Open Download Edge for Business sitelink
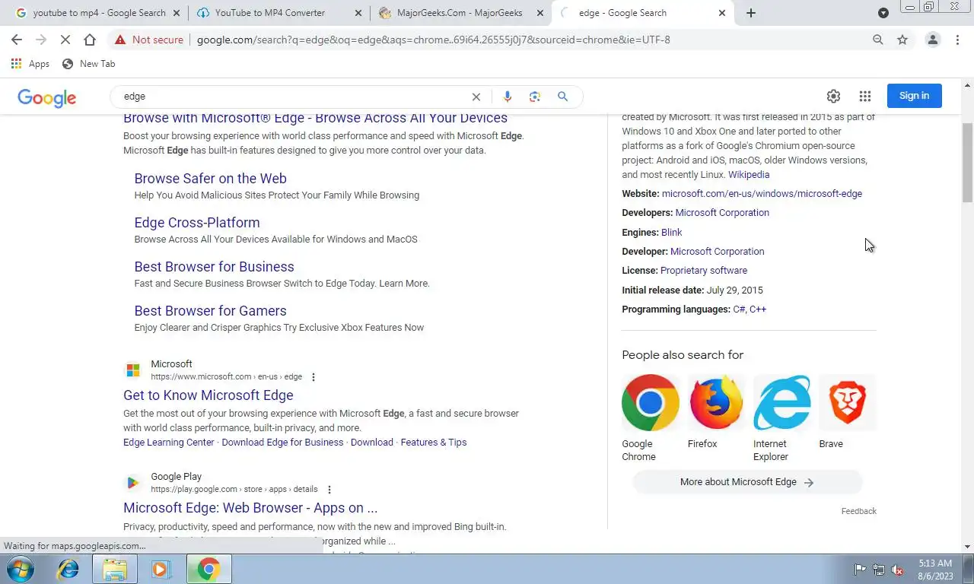This screenshot has width=974, height=584. pos(282,443)
